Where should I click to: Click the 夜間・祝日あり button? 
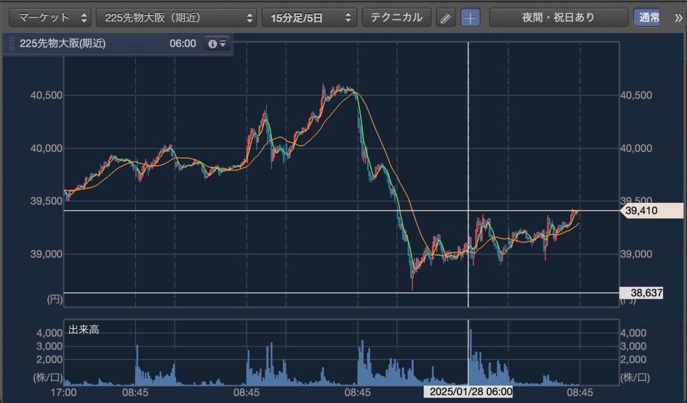(x=558, y=18)
